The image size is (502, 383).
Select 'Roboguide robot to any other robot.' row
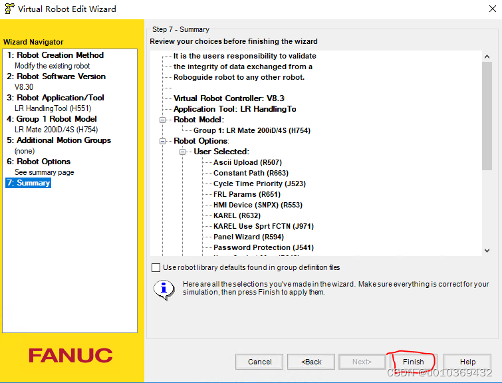point(239,77)
